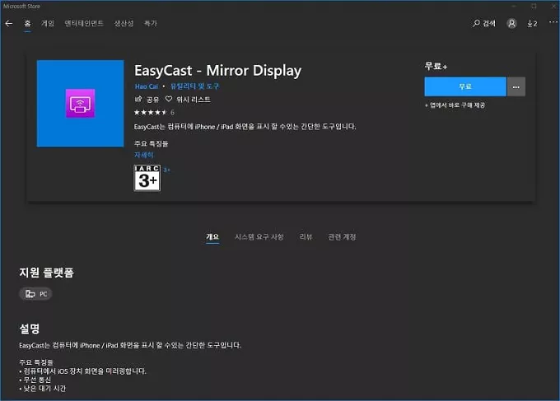Select the 홈 tab
The width and height of the screenshot is (560, 401).
[x=27, y=24]
